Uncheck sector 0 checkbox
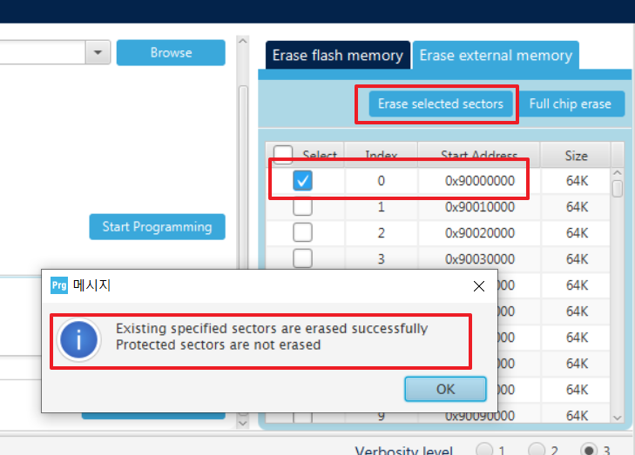The width and height of the screenshot is (635, 455). pyautogui.click(x=302, y=180)
